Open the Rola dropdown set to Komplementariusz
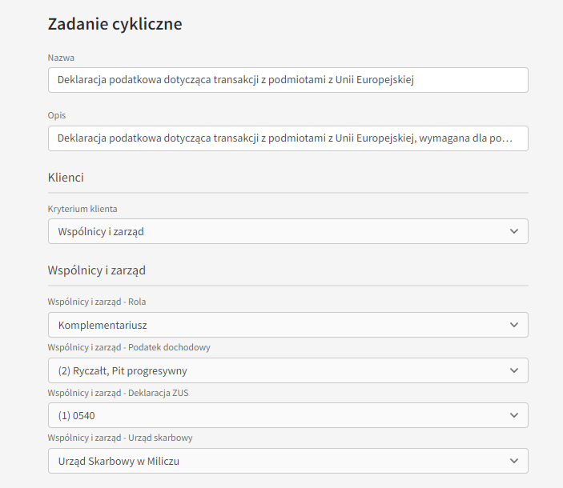Screen dimensions: 563x488 (288, 325)
